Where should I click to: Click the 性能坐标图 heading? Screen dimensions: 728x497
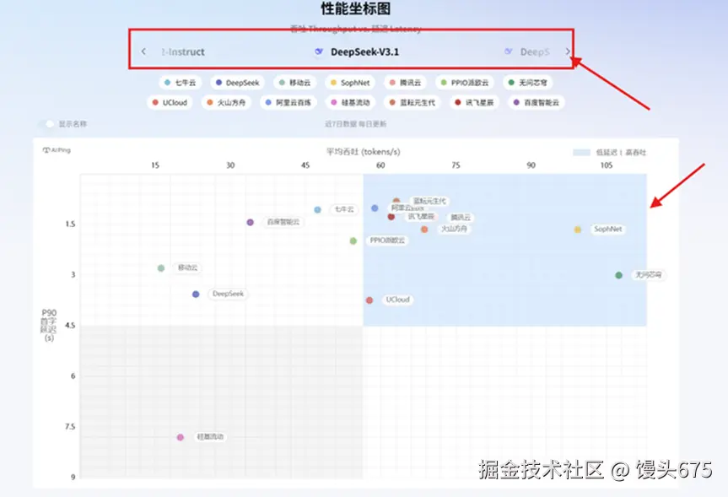pyautogui.click(x=356, y=8)
